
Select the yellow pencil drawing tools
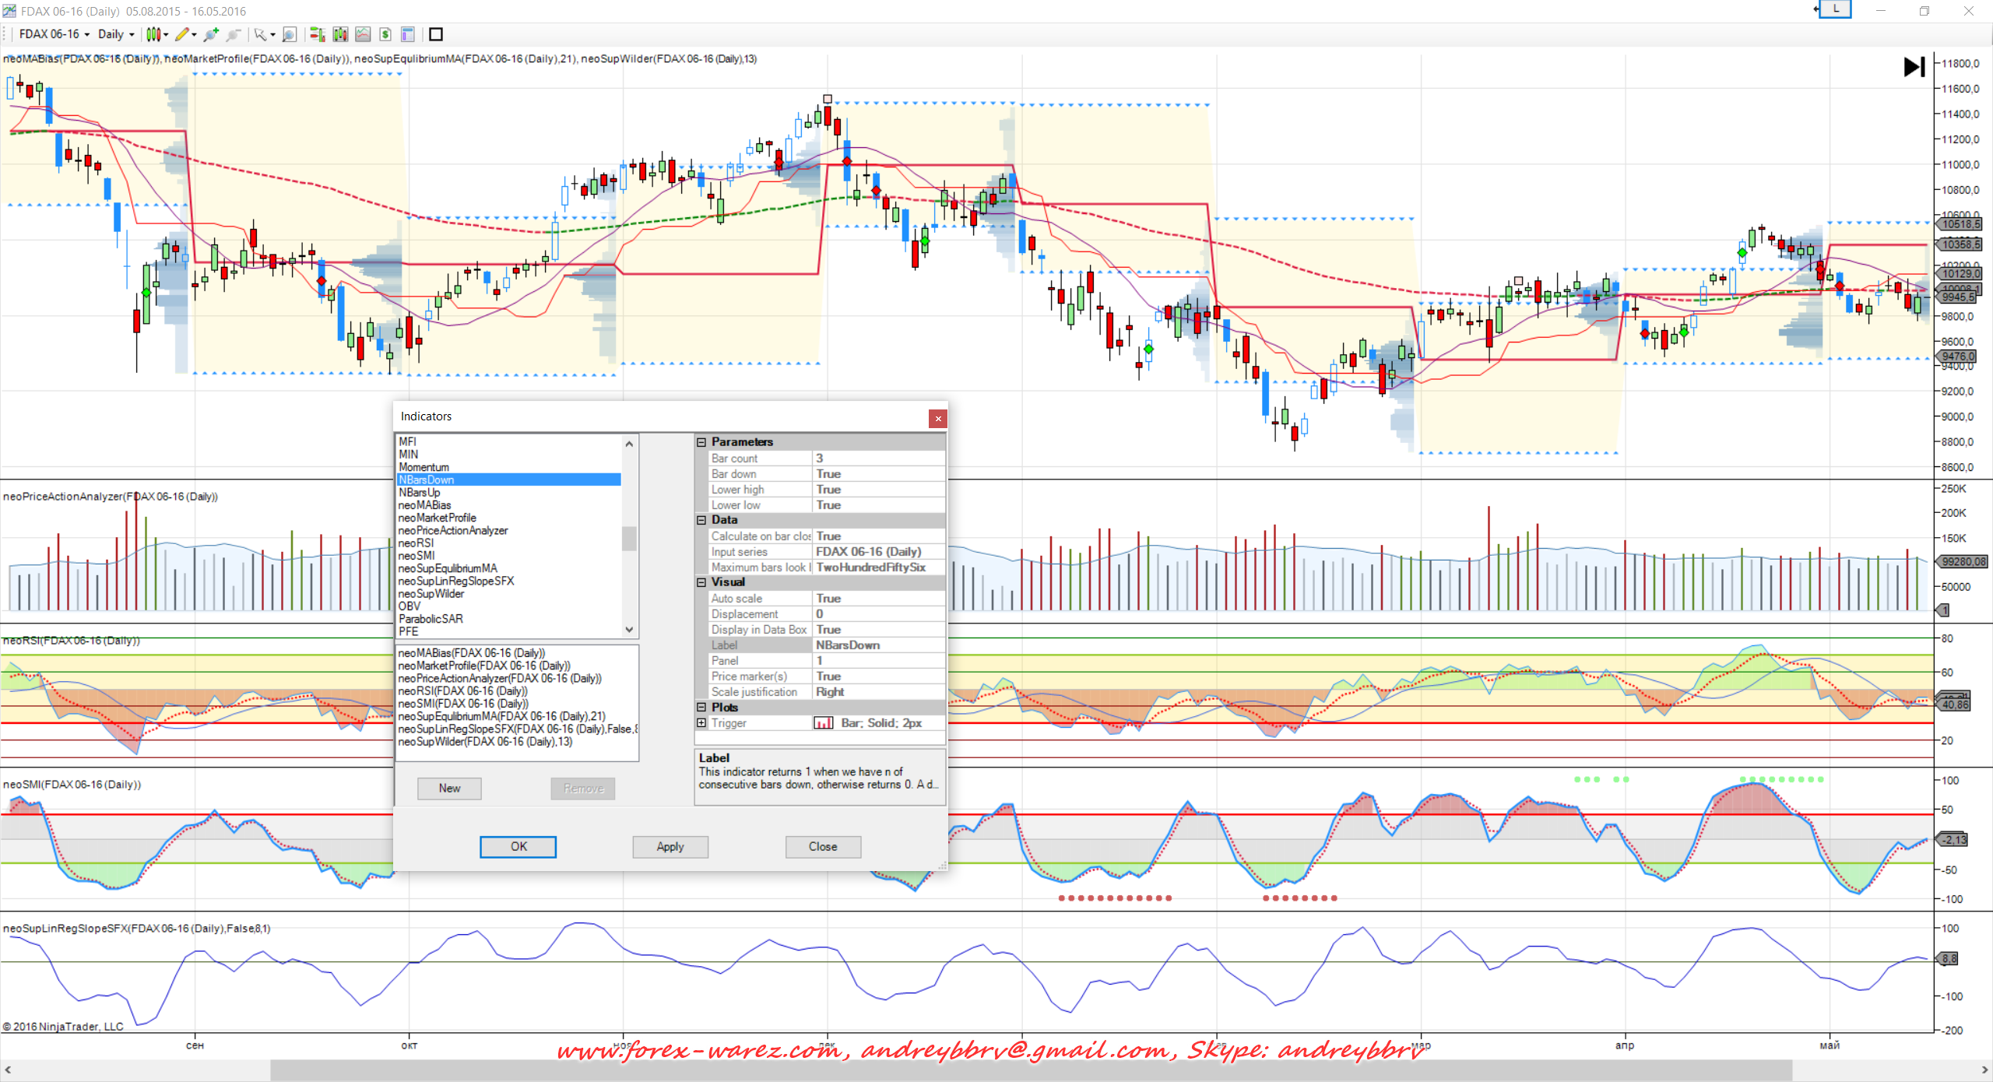(182, 34)
